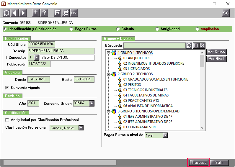Image resolution: width=235 pixels, height=167 pixels.
Task: Click the Búsqueda search input field
Action: pos(154,45)
